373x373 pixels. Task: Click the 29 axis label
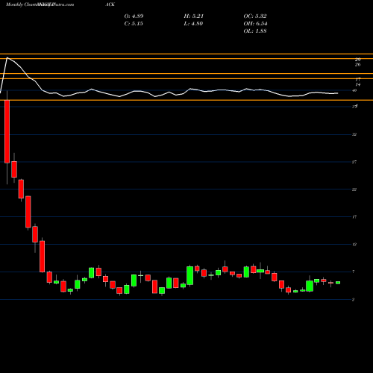[x=357, y=60]
